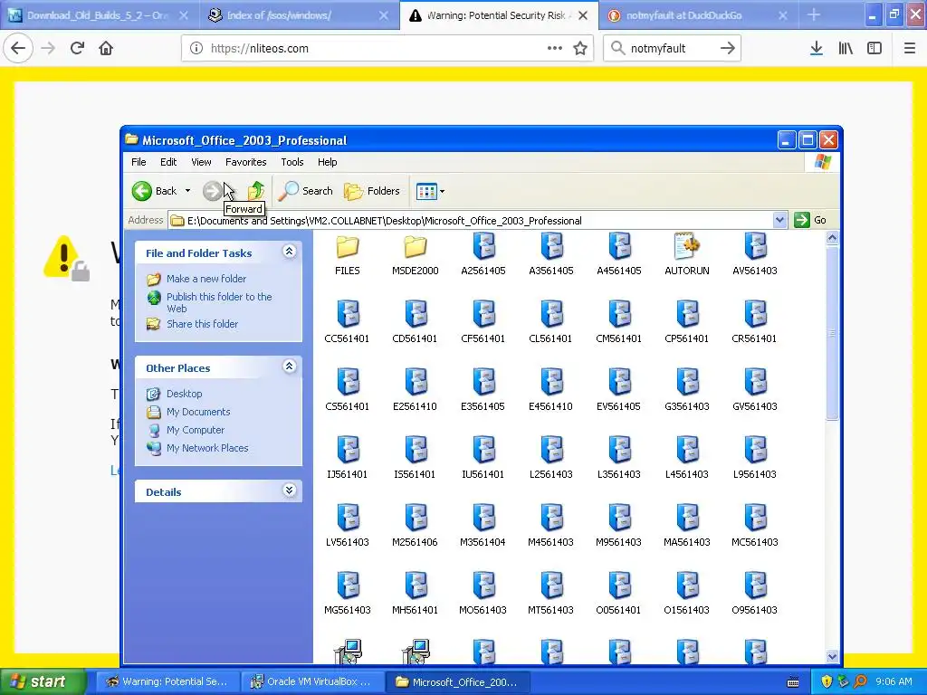927x695 pixels.
Task: Open My Network Places link
Action: [207, 448]
